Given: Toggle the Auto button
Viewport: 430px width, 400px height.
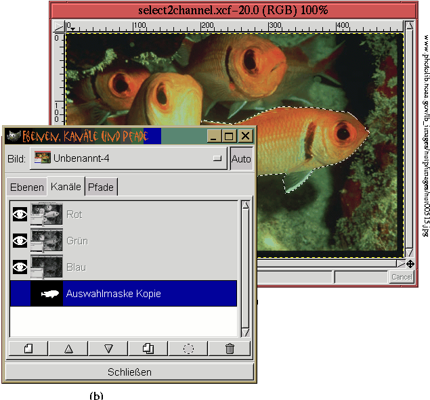Looking at the screenshot, I should point(241,160).
